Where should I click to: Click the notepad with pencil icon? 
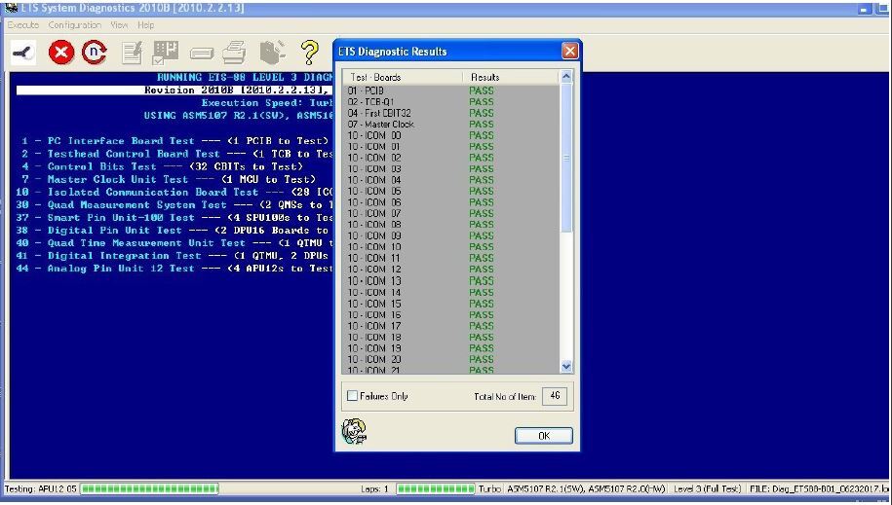133,53
